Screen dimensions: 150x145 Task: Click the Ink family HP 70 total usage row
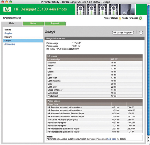pyautogui.click(x=63, y=49)
